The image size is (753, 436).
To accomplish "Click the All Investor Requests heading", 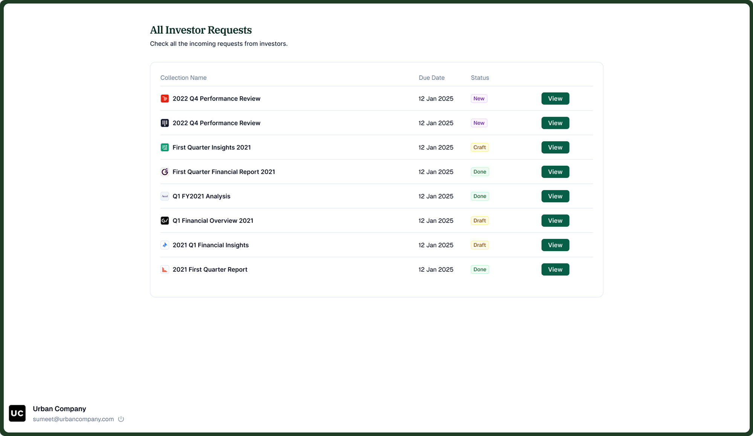I will [x=201, y=30].
